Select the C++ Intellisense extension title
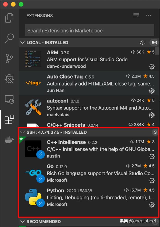The width and height of the screenshot is (160, 227). pos(66,142)
